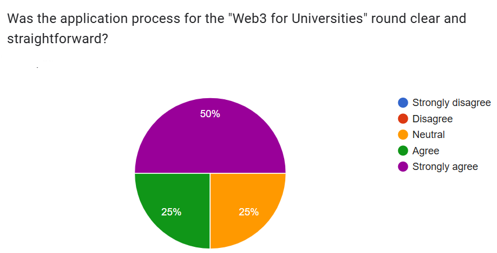This screenshot has width=497, height=253.
Task: Select the 'Strongly agree' legend label
Action: 445,167
